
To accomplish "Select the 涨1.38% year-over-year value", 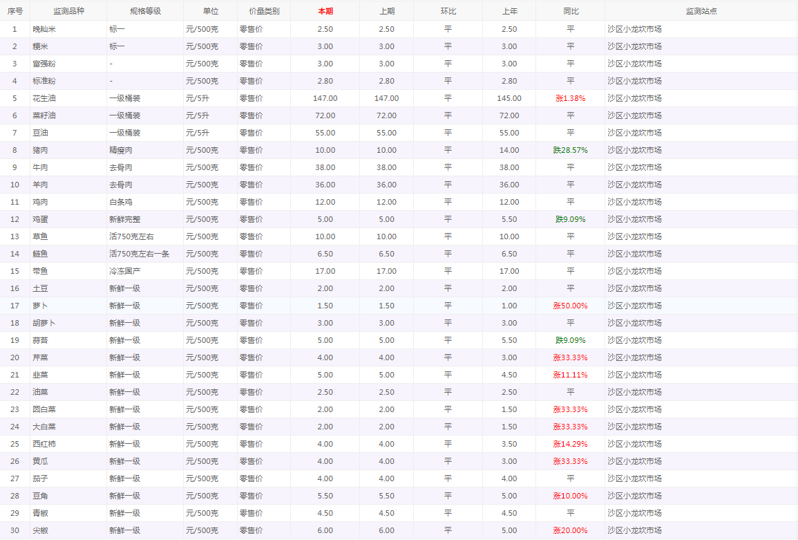I will click(x=570, y=98).
